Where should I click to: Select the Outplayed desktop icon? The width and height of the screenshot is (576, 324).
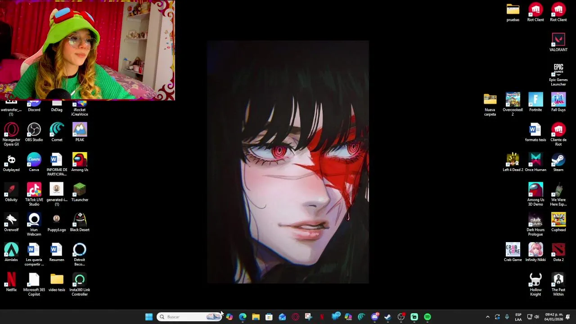(11, 162)
